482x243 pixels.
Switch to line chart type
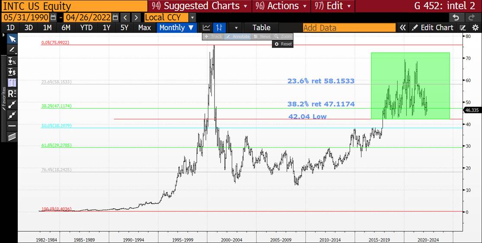click(x=207, y=28)
